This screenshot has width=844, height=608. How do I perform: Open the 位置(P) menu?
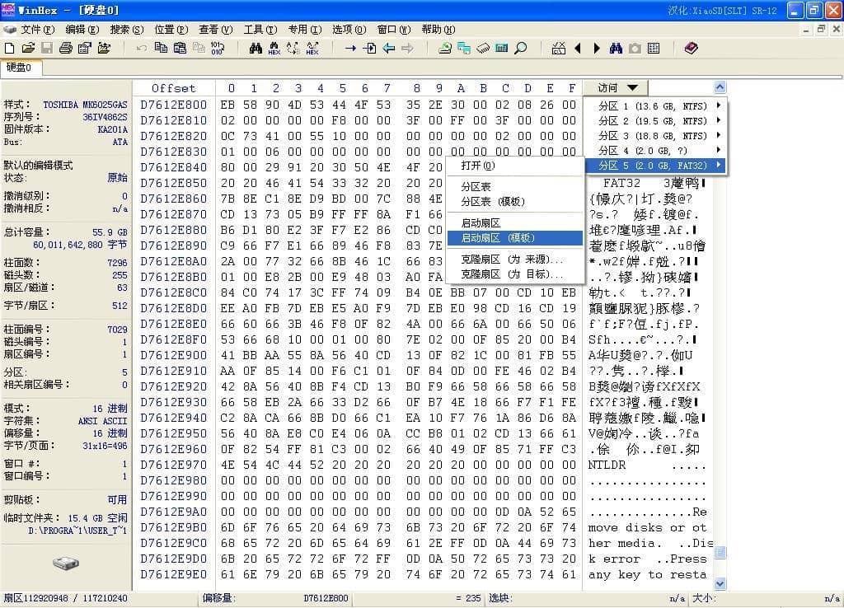171,30
